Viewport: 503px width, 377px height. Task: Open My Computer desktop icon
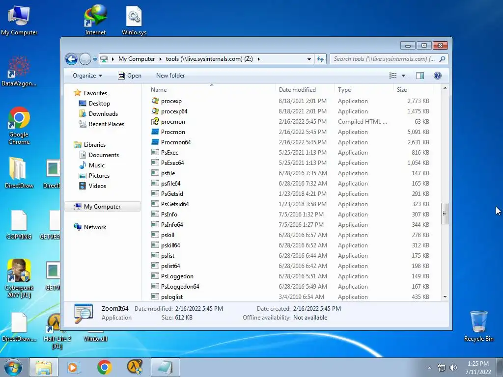tap(19, 20)
